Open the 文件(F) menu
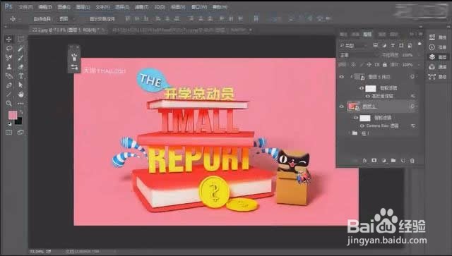This screenshot has width=452, height=256. click(x=25, y=7)
